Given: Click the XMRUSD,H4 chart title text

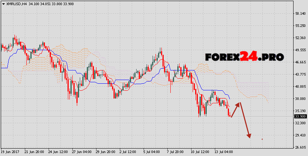Looking at the screenshot, I should pyautogui.click(x=15, y=4).
